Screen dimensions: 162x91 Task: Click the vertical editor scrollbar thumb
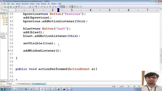[x=160, y=56]
